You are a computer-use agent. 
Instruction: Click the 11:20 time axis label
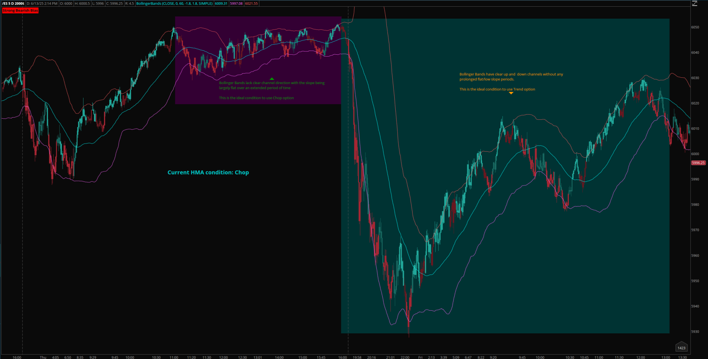click(191, 357)
